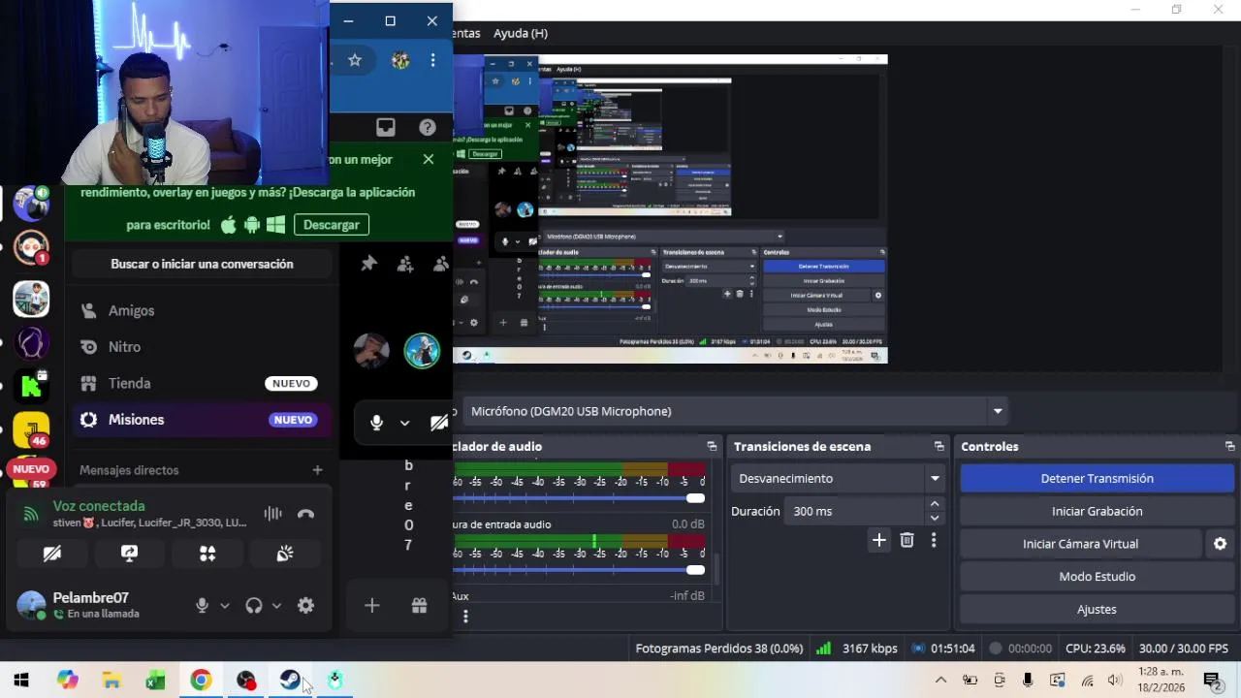Open Chrome three-dot menu
The height and width of the screenshot is (698, 1241).
pos(432,60)
